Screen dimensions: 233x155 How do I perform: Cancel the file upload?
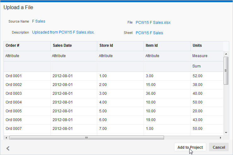coord(219,147)
